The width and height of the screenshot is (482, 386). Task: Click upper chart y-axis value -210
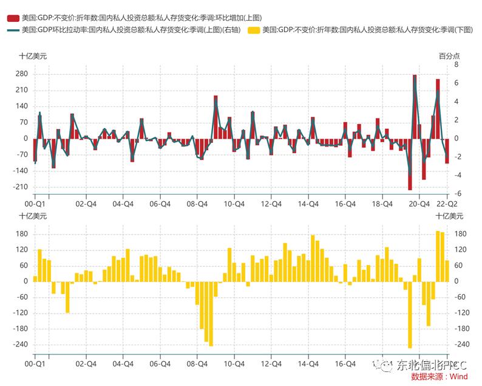[20, 187]
